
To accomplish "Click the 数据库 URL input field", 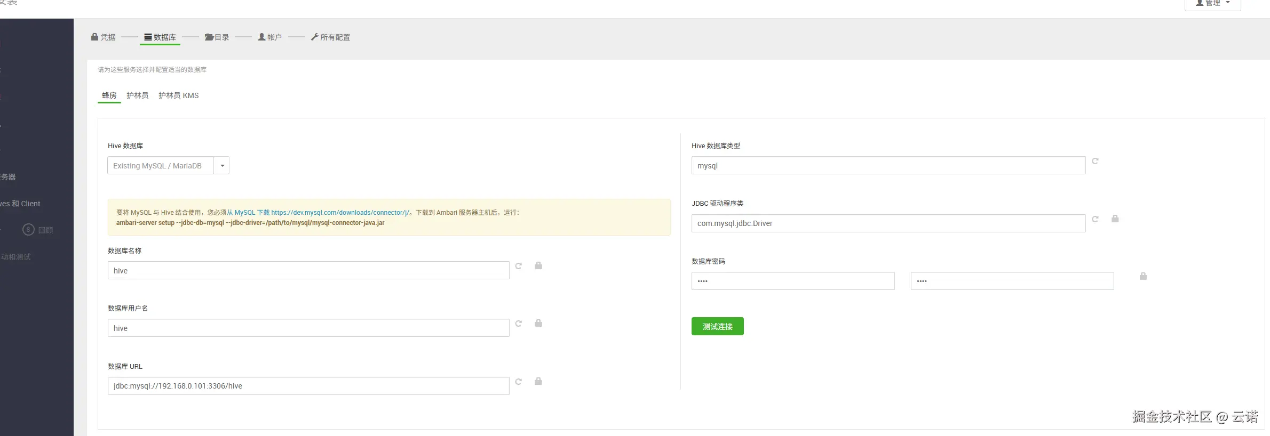I will point(308,386).
